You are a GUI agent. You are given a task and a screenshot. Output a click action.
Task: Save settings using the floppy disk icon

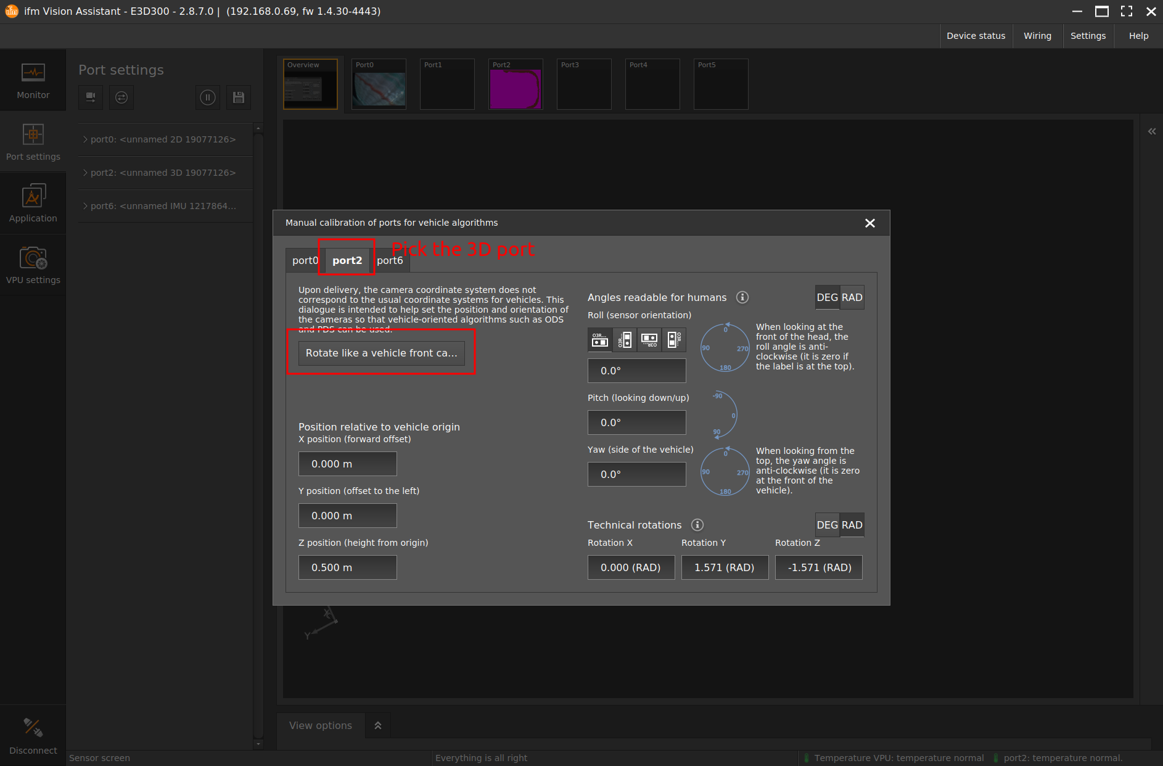click(x=239, y=97)
